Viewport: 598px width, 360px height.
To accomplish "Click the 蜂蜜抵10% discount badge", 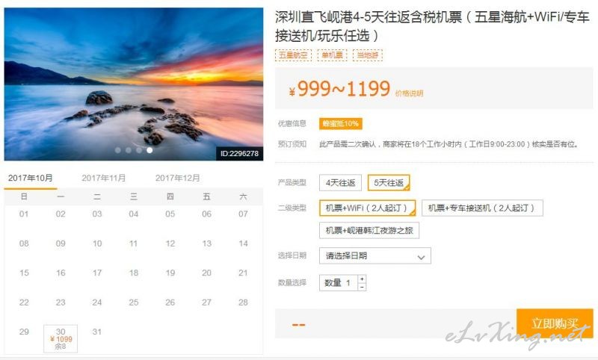I will 341,124.
